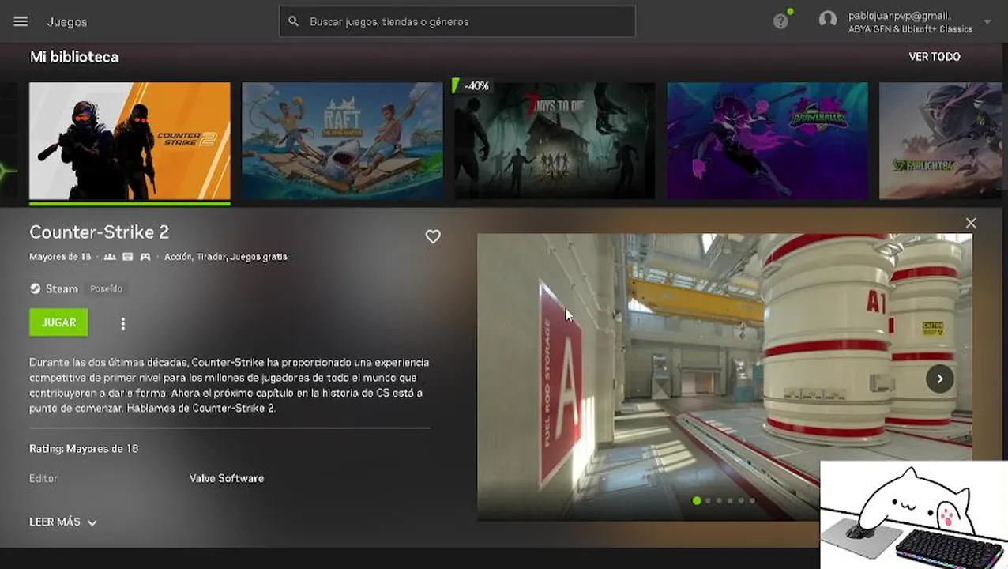The image size is (1008, 569).
Task: Click the user profile avatar icon
Action: [x=827, y=19]
